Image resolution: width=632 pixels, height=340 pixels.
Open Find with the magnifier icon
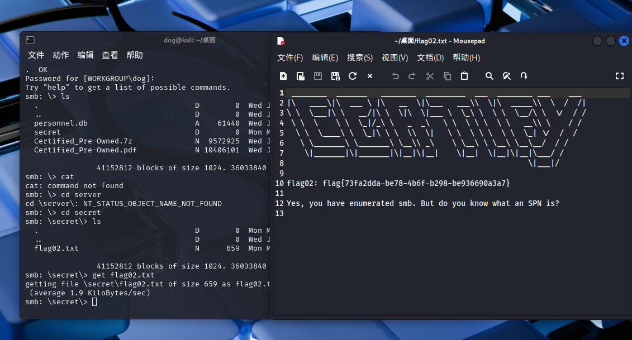tap(490, 76)
